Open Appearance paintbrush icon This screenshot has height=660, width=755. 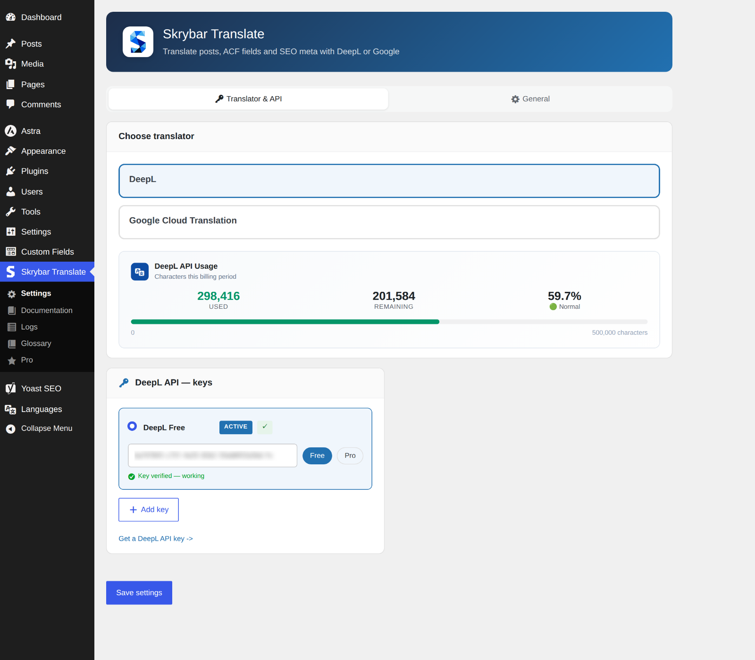point(10,151)
